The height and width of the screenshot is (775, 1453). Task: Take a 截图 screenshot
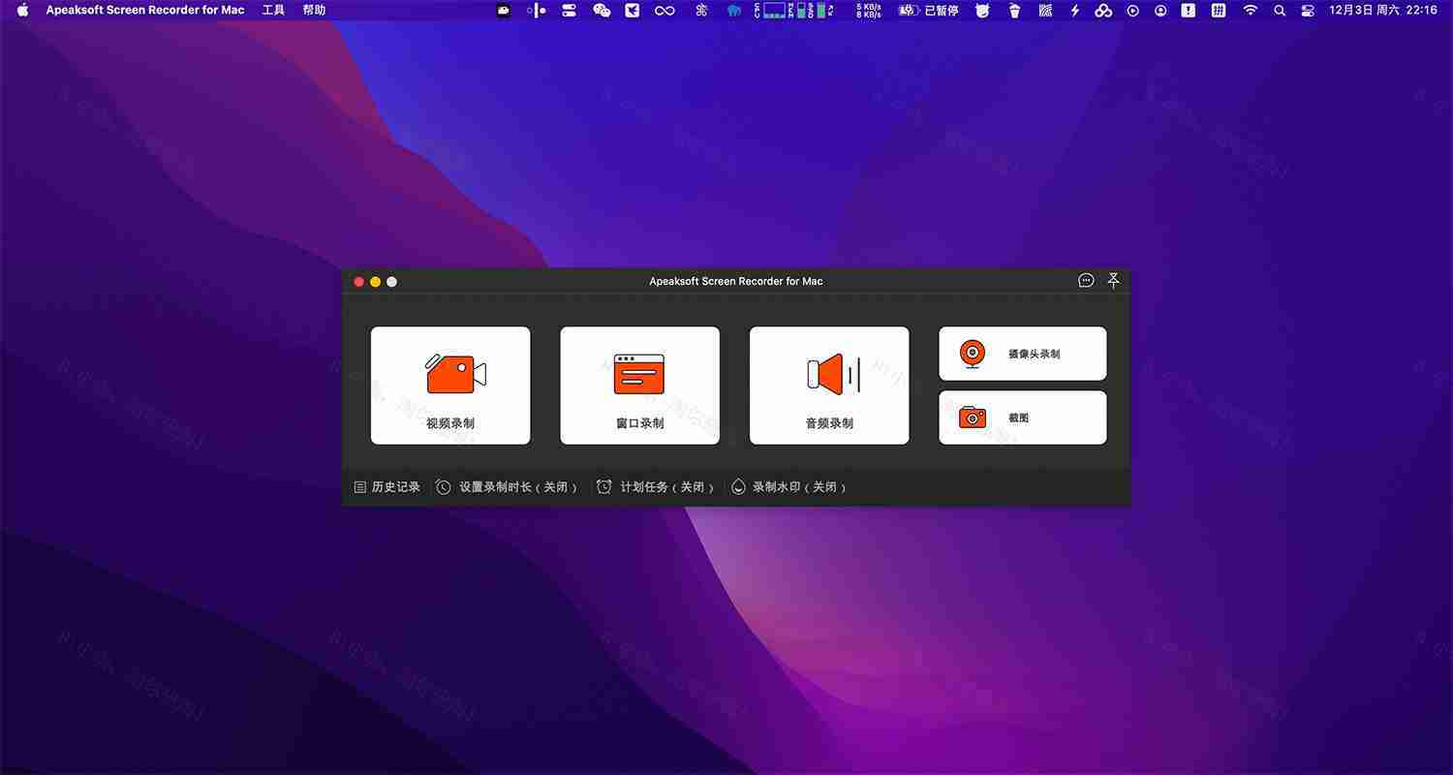pos(1021,417)
